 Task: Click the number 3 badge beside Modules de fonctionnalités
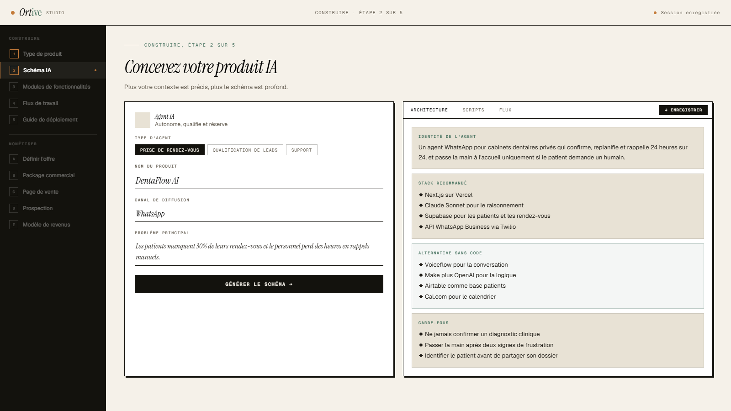coord(14,87)
